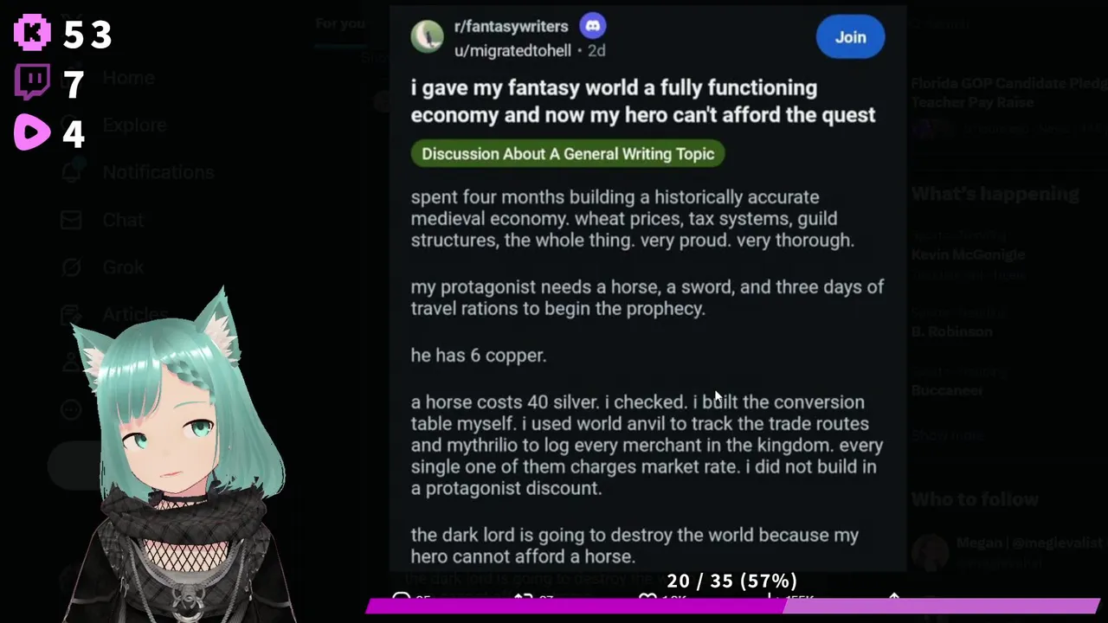Click the Discord icon beside r/fantasywriters

(x=593, y=26)
